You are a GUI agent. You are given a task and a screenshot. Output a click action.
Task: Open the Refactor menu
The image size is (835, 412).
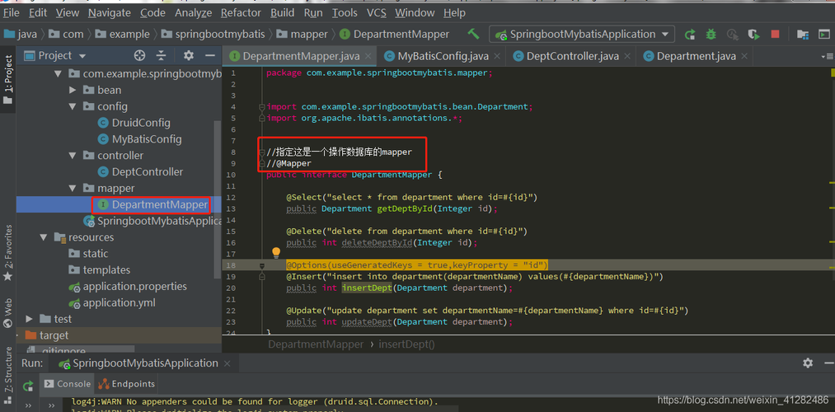[241, 13]
